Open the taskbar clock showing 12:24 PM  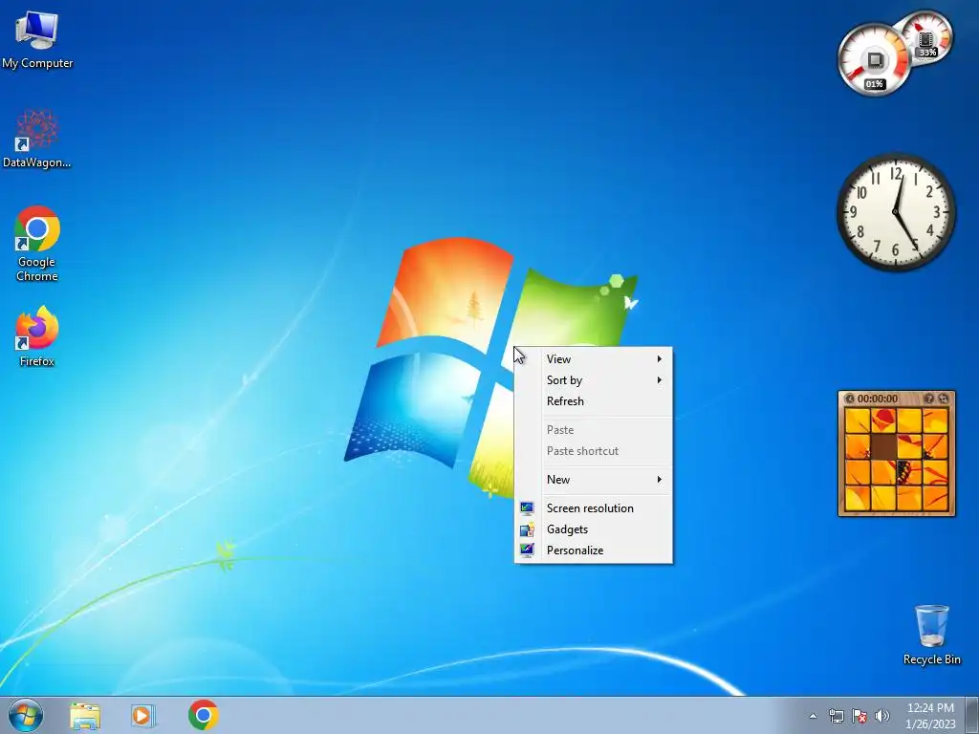pos(930,715)
